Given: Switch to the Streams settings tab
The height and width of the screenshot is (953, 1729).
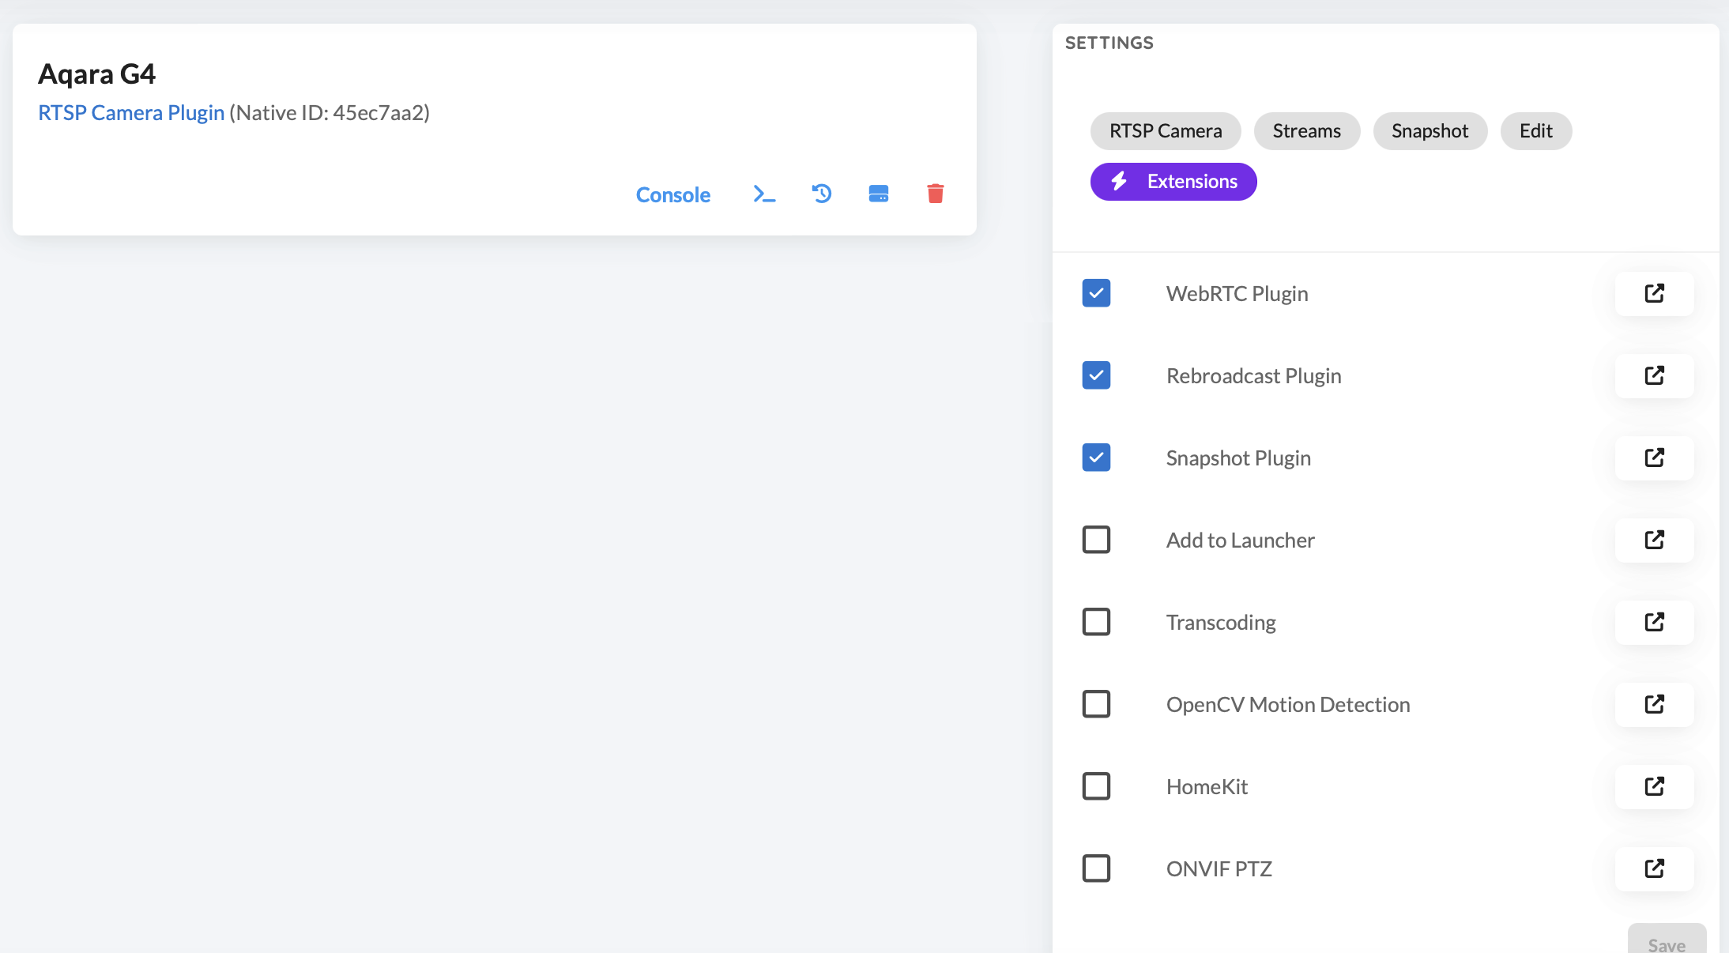Looking at the screenshot, I should (1306, 131).
